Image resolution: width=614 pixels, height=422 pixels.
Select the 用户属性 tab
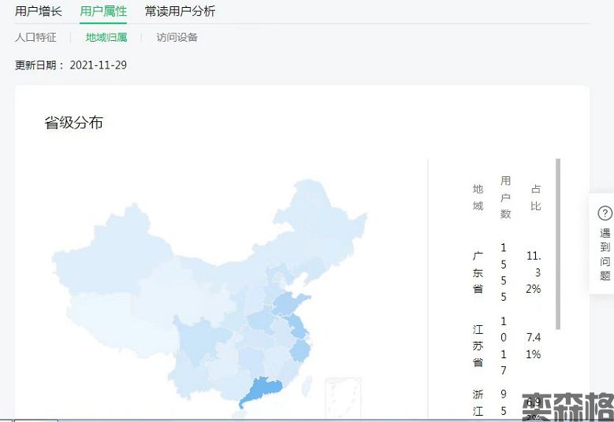pos(103,11)
